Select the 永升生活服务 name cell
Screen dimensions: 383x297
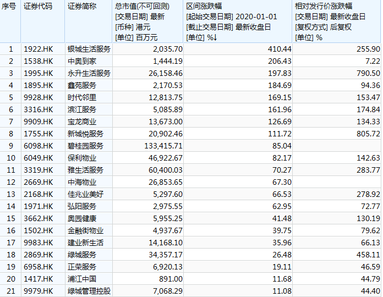tap(89, 73)
